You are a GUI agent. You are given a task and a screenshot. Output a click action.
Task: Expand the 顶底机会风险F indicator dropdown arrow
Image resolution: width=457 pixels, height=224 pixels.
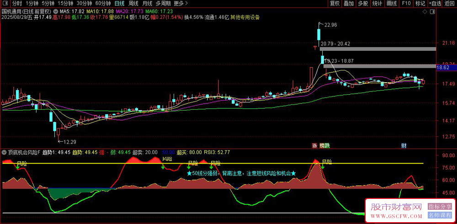tap(4, 152)
